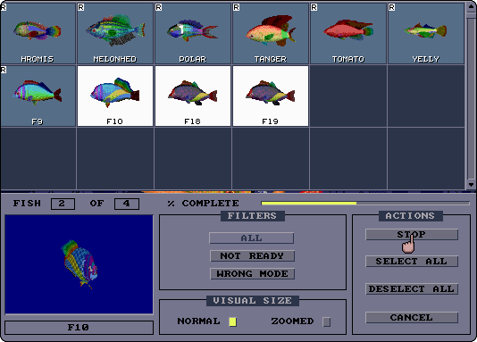Click the scrollbar down arrow

click(471, 185)
